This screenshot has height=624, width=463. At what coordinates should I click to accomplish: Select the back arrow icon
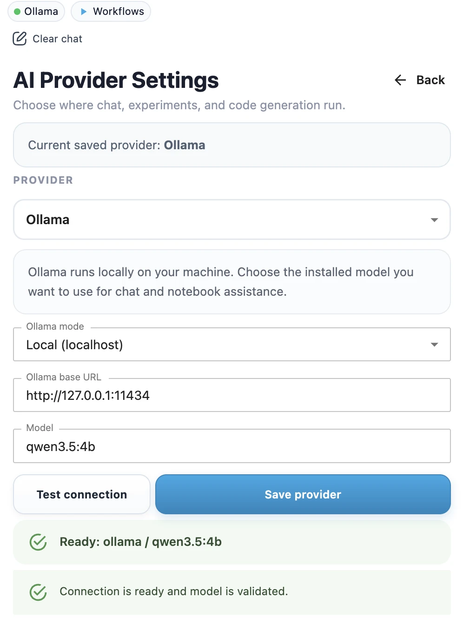400,80
